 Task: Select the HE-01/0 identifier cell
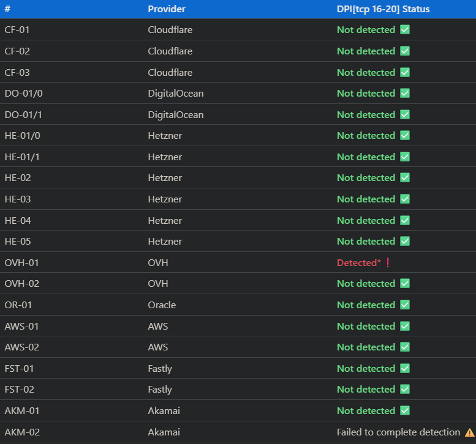click(x=23, y=136)
